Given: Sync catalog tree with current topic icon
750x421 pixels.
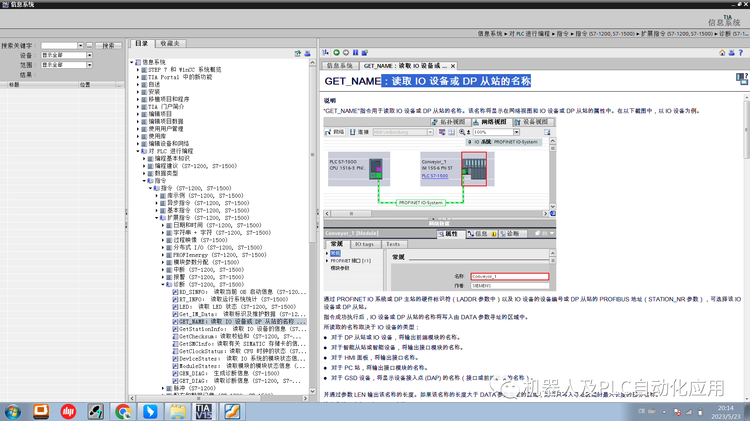Looking at the screenshot, I should 325,52.
